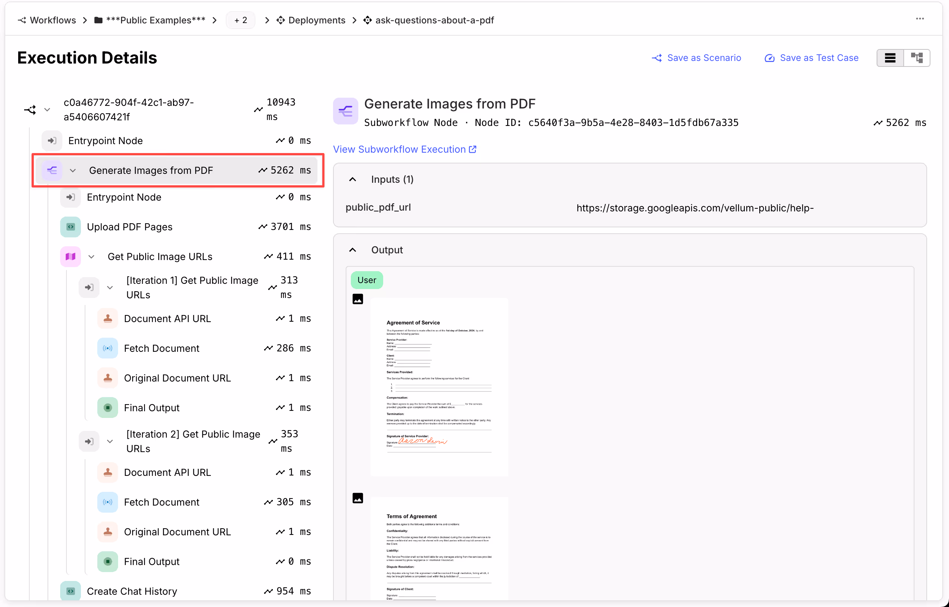Click the top-level Entrypoint Node icon
This screenshot has height=607, width=949.
[x=52, y=141]
